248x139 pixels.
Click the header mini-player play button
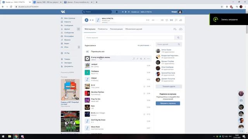click(126, 12)
